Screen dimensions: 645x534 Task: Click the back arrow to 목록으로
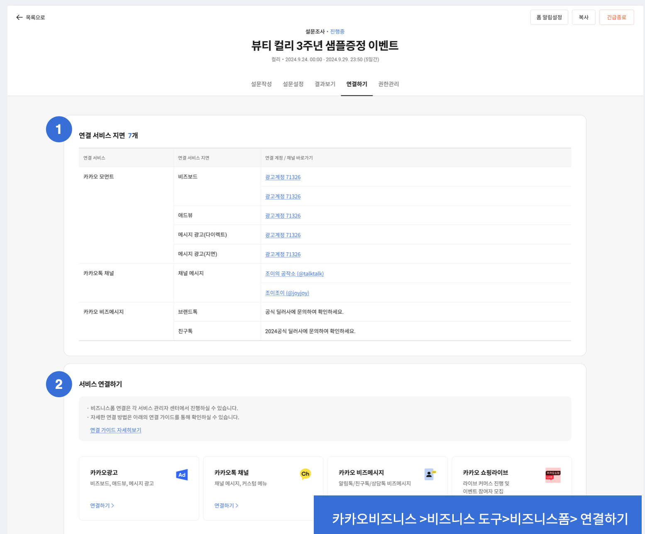click(x=19, y=17)
